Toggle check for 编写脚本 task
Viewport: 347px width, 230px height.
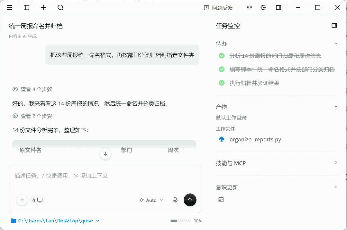pos(222,69)
